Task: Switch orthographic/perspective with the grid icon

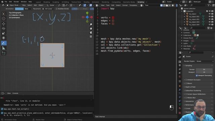Action: [x=91, y=37]
